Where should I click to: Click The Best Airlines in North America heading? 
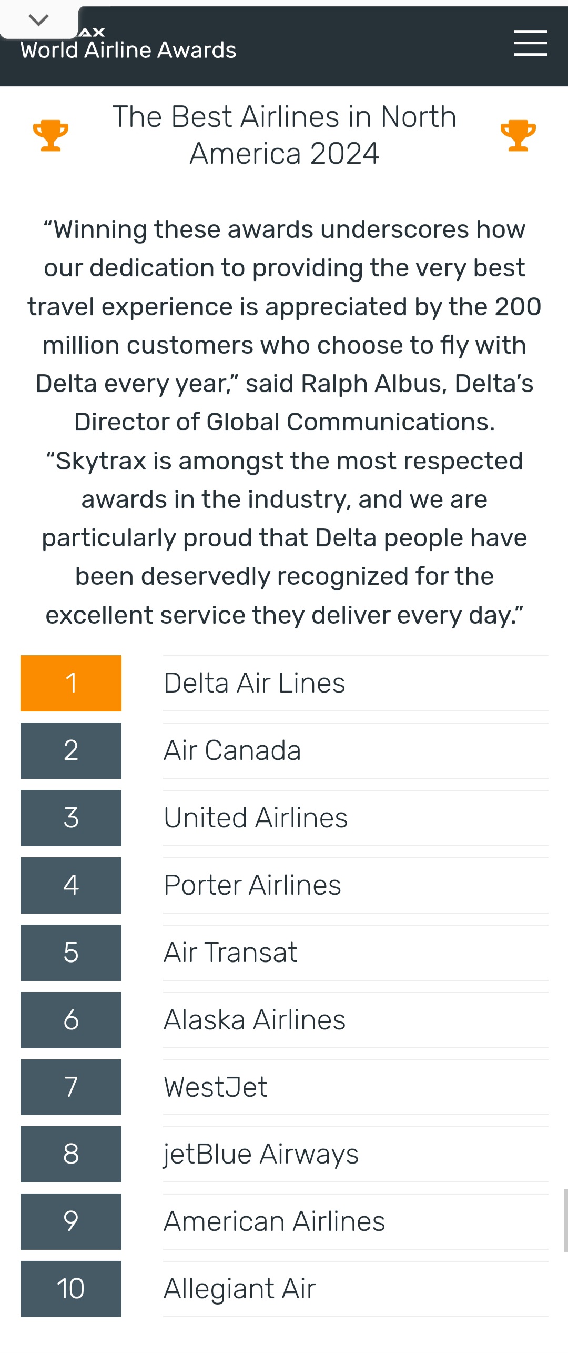click(284, 135)
